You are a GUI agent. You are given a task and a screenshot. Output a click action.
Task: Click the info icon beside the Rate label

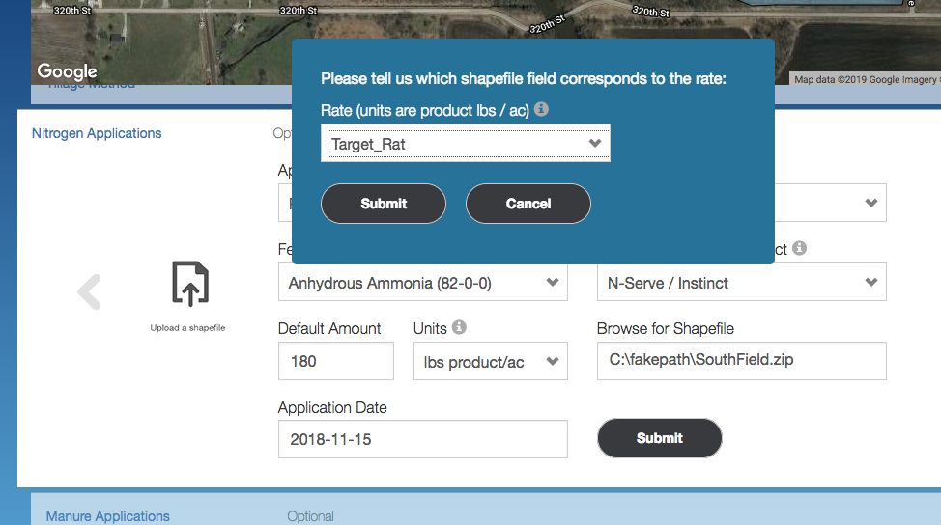(541, 110)
